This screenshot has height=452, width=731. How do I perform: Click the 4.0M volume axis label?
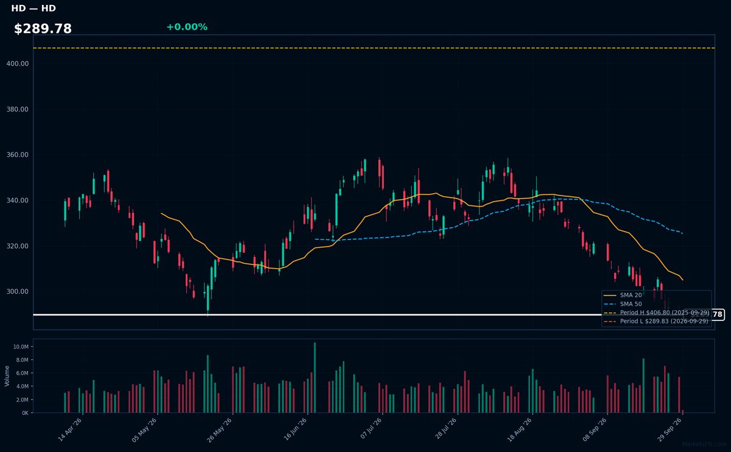[22, 386]
